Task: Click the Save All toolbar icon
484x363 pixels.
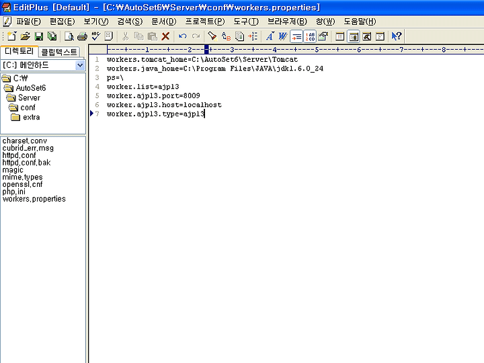Action: tap(52, 36)
